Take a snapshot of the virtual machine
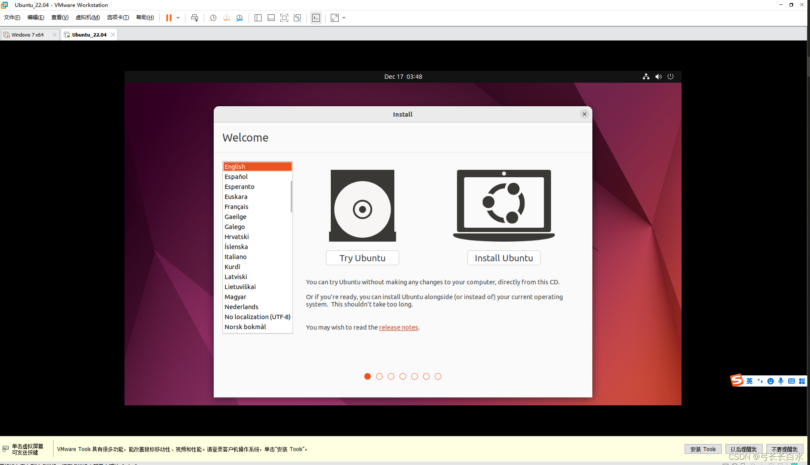The width and height of the screenshot is (810, 465). tap(213, 18)
